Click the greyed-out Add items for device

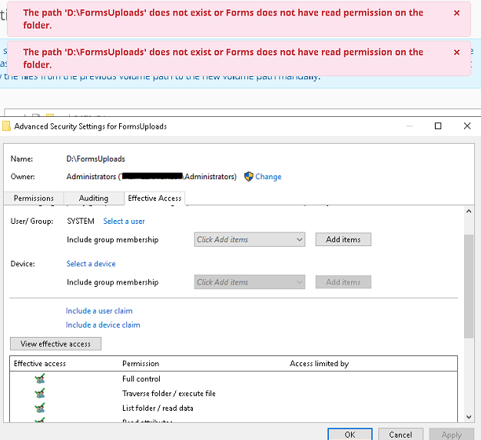343,282
